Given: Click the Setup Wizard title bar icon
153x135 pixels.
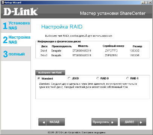Looking at the screenshot, I should (x=3, y=3).
